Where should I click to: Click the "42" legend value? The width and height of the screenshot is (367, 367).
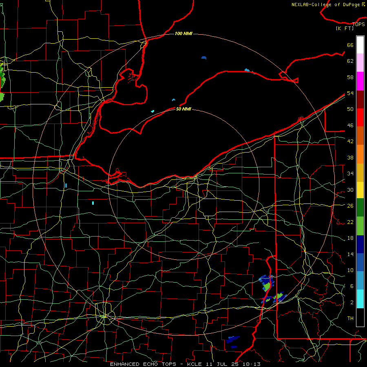coord(350,141)
